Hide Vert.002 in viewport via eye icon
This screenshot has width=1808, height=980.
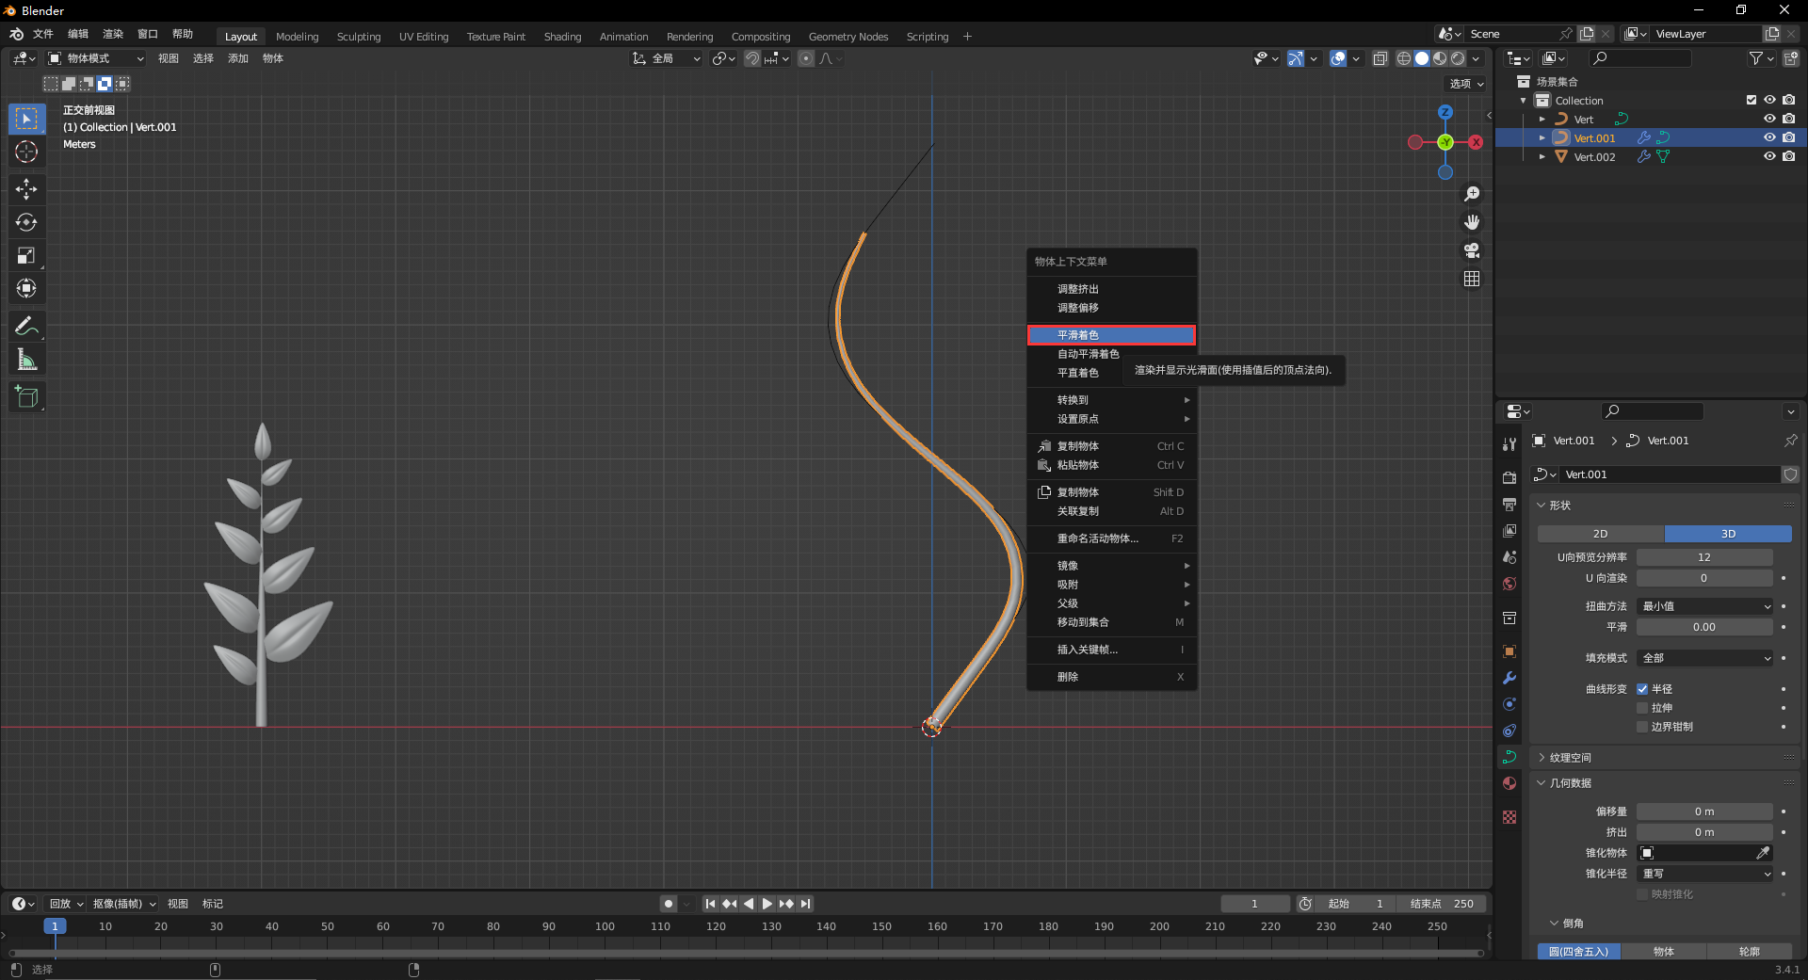(1769, 157)
